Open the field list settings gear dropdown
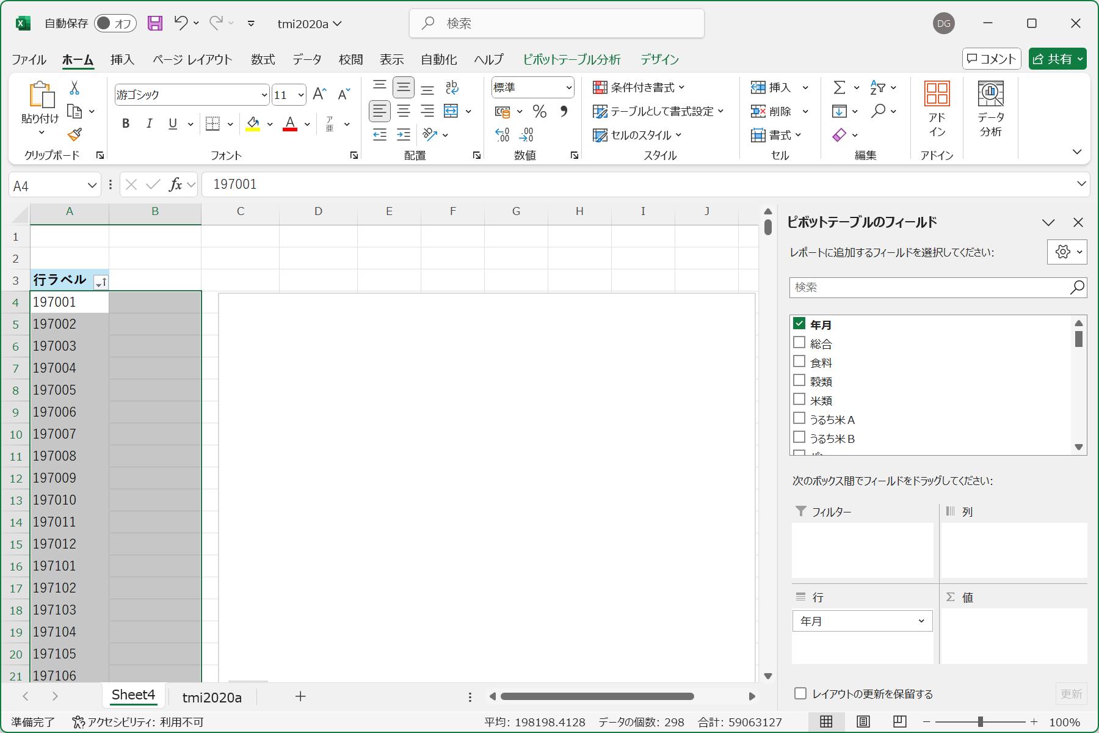Viewport: 1099px width, 733px height. coord(1067,252)
